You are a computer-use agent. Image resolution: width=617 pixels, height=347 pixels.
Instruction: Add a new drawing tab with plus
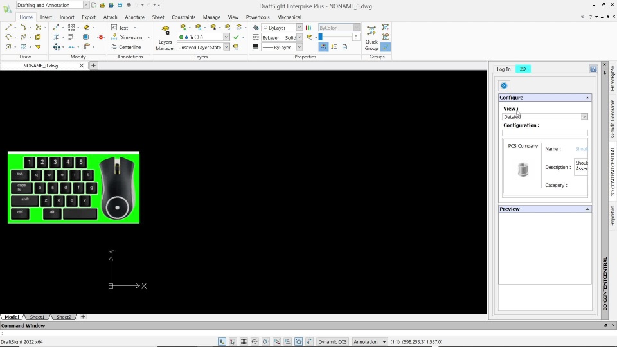pos(93,66)
